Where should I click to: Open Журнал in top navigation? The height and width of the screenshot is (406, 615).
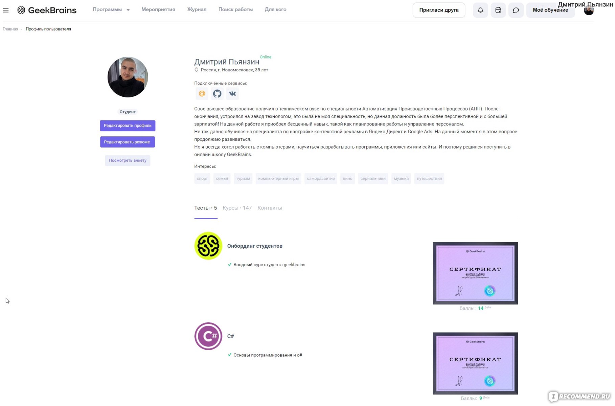(x=197, y=10)
